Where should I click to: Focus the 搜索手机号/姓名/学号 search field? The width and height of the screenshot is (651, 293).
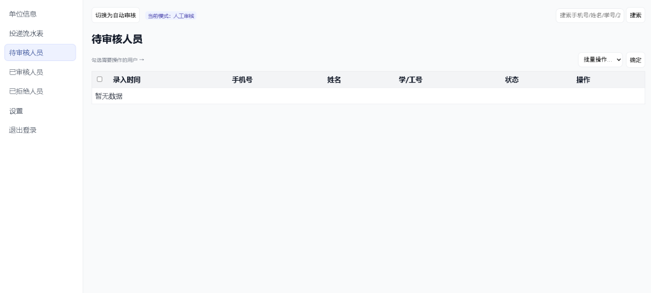click(x=589, y=15)
